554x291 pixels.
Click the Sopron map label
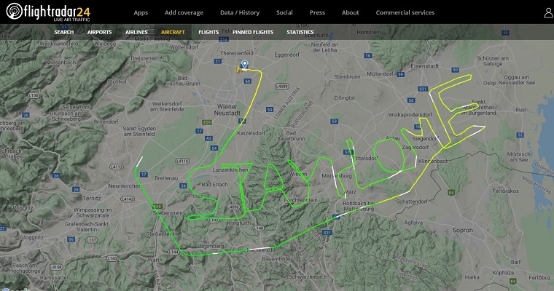click(462, 230)
